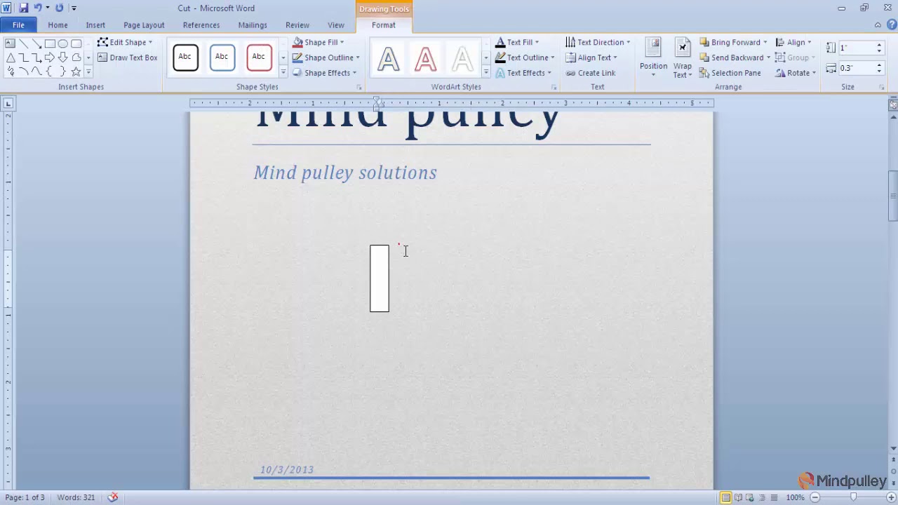Open the Send Backward dropdown

point(735,58)
